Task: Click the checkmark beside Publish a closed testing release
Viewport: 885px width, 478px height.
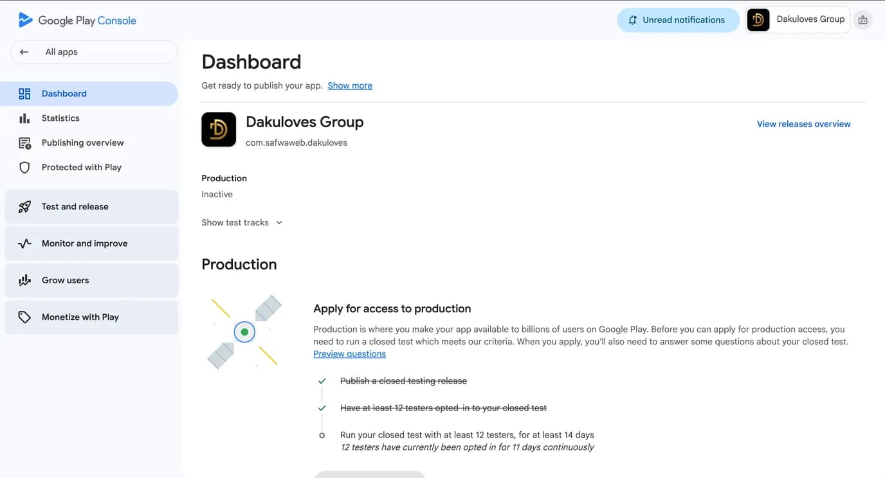Action: (x=322, y=381)
